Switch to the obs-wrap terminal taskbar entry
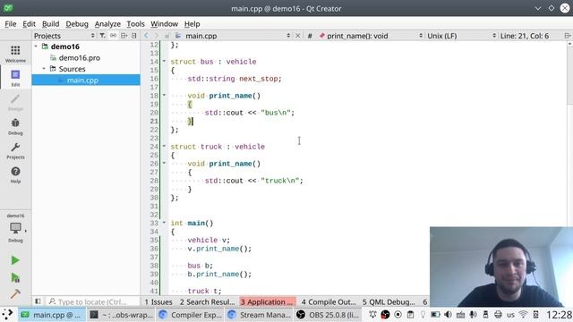The height and width of the screenshot is (322, 573). coord(122,315)
